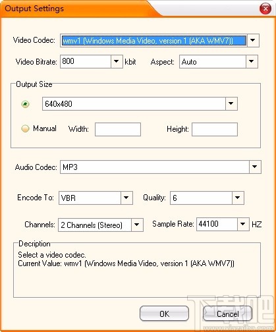Click the OK button
The width and height of the screenshot is (276, 332).
point(164,314)
